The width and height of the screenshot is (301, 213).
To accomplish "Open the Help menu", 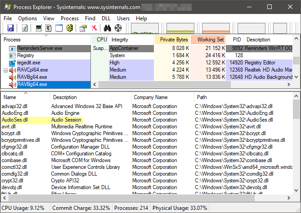I will 141,18.
